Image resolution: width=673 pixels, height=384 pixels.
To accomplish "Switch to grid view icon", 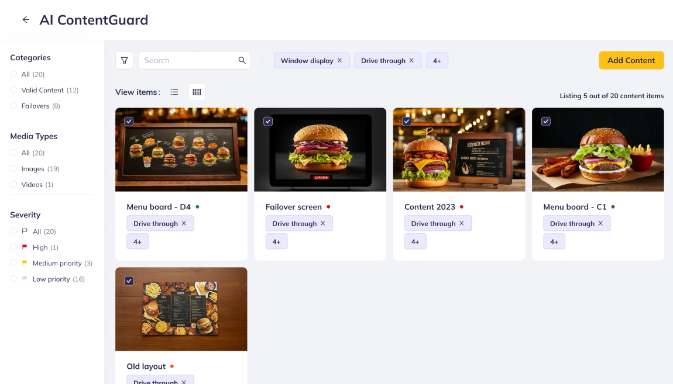I will (197, 92).
